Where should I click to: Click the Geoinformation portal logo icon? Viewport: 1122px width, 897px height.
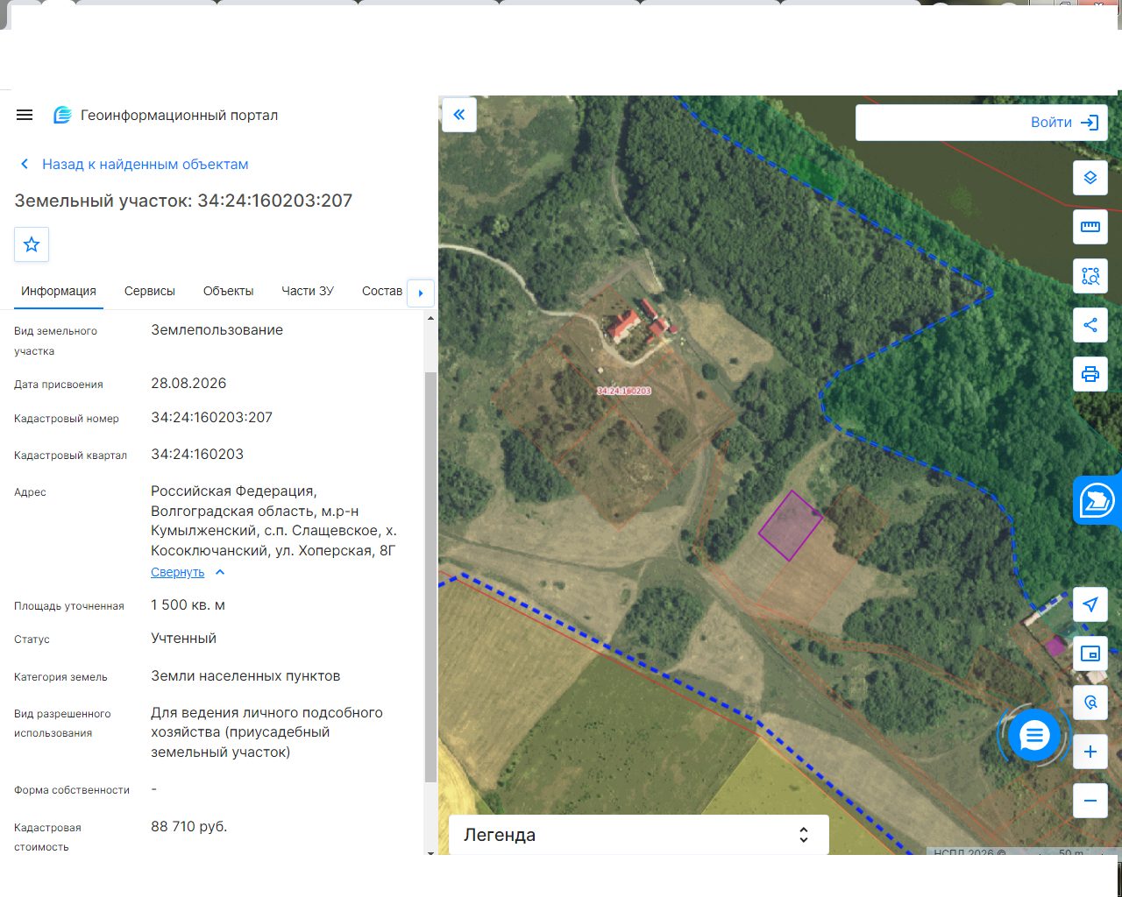point(62,115)
